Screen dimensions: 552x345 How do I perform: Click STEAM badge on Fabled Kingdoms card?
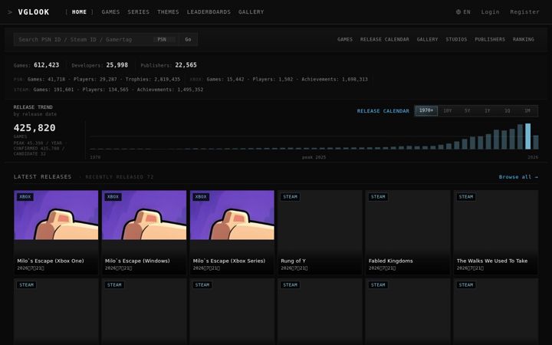pos(378,197)
